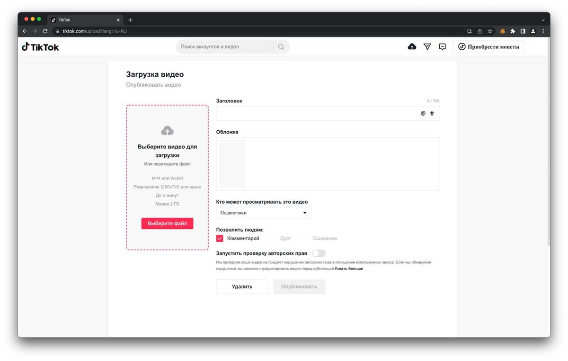Image resolution: width=568 pixels, height=361 pixels.
Task: Reload the page
Action: (45, 31)
